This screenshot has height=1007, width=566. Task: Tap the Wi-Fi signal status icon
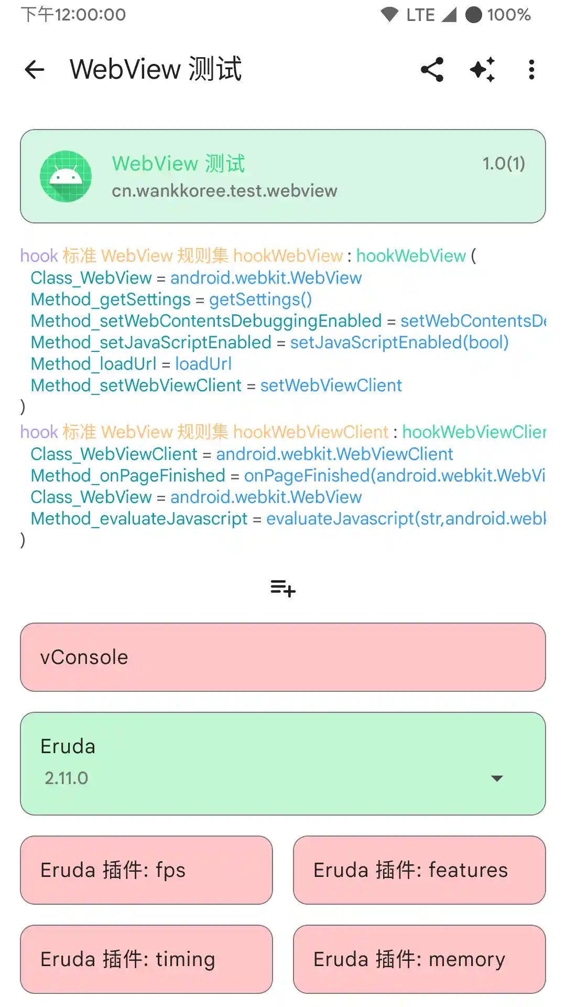[x=389, y=15]
